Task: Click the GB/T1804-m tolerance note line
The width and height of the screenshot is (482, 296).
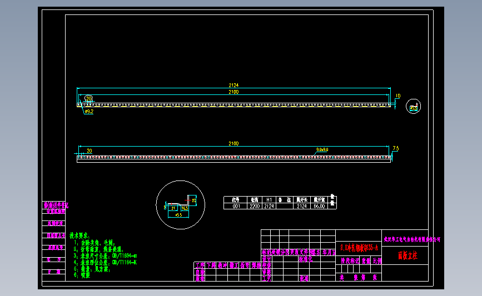Action: click(105, 256)
